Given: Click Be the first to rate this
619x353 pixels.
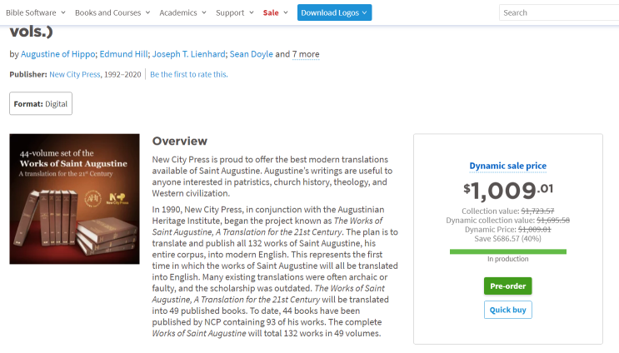Looking at the screenshot, I should [189, 75].
